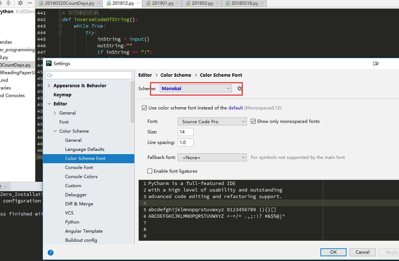Click the PyCharm logo in Settings title

tap(49, 63)
